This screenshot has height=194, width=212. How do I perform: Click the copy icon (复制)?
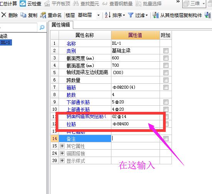point(23,15)
